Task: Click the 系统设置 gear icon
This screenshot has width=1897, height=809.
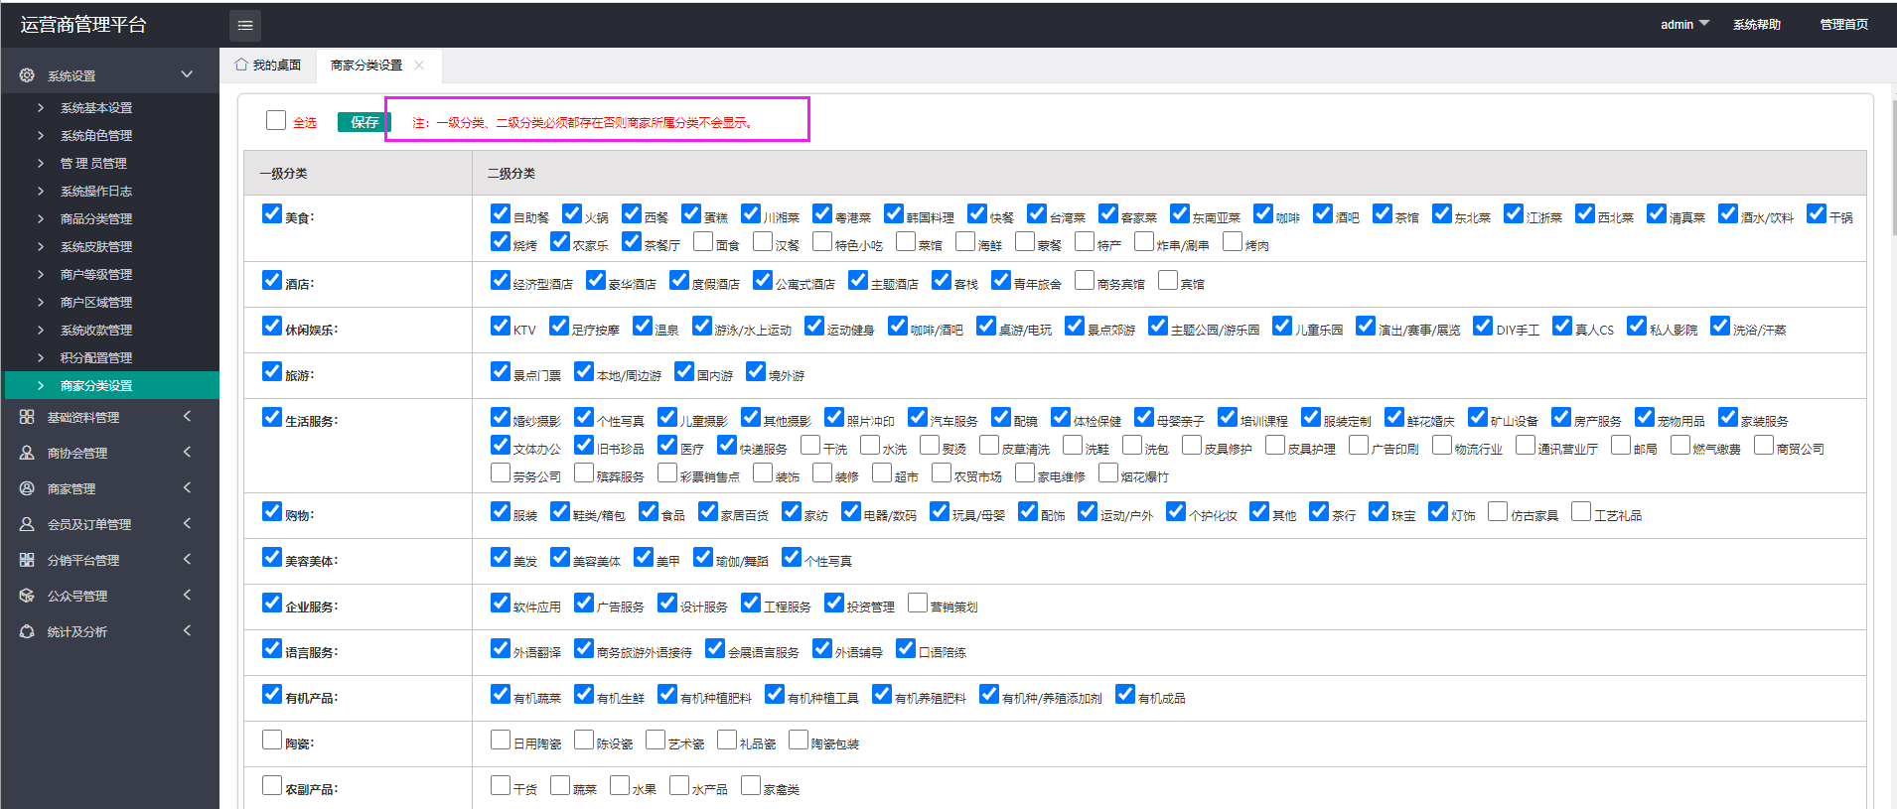Action: point(27,75)
